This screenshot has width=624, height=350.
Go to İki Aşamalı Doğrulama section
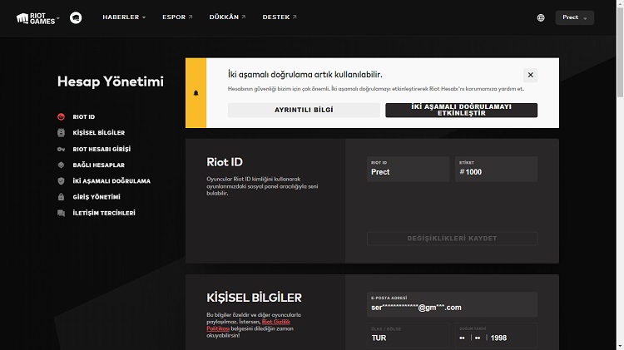111,180
